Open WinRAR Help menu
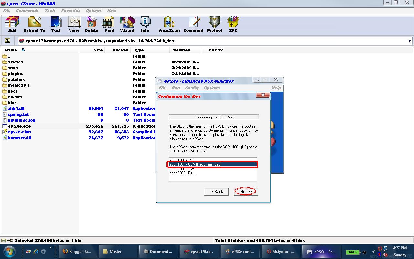The width and height of the screenshot is (414, 259). 112,10
